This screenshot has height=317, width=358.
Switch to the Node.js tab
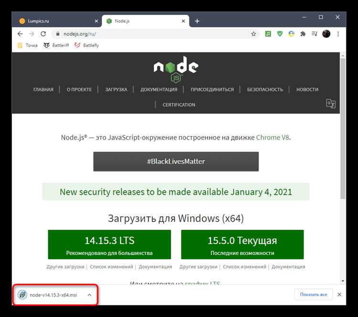(x=146, y=21)
